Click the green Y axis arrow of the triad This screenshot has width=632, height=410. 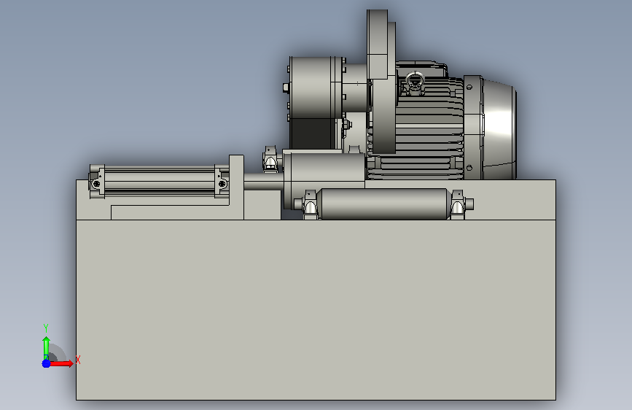[46, 348]
